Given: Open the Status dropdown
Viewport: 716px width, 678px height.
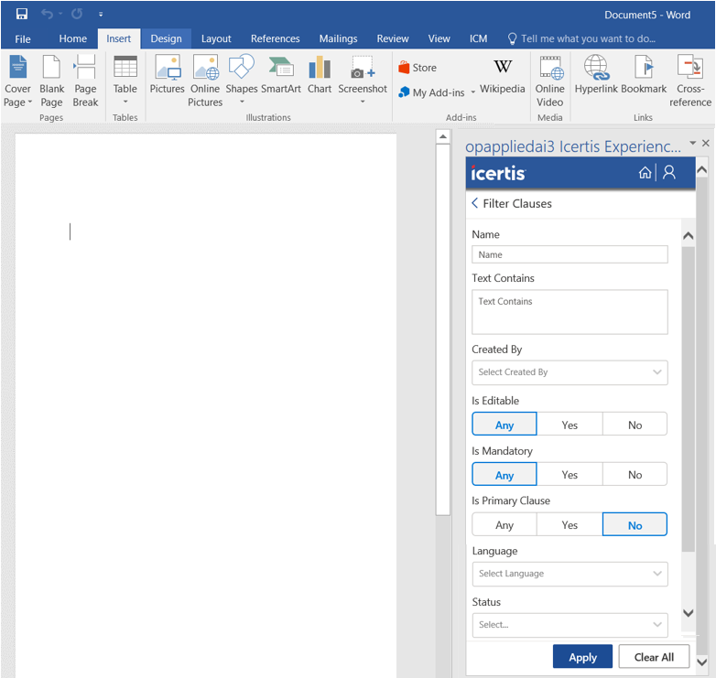Looking at the screenshot, I should (570, 625).
